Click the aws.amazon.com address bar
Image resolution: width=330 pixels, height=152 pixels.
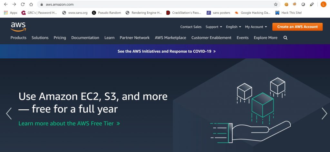coord(158,4)
